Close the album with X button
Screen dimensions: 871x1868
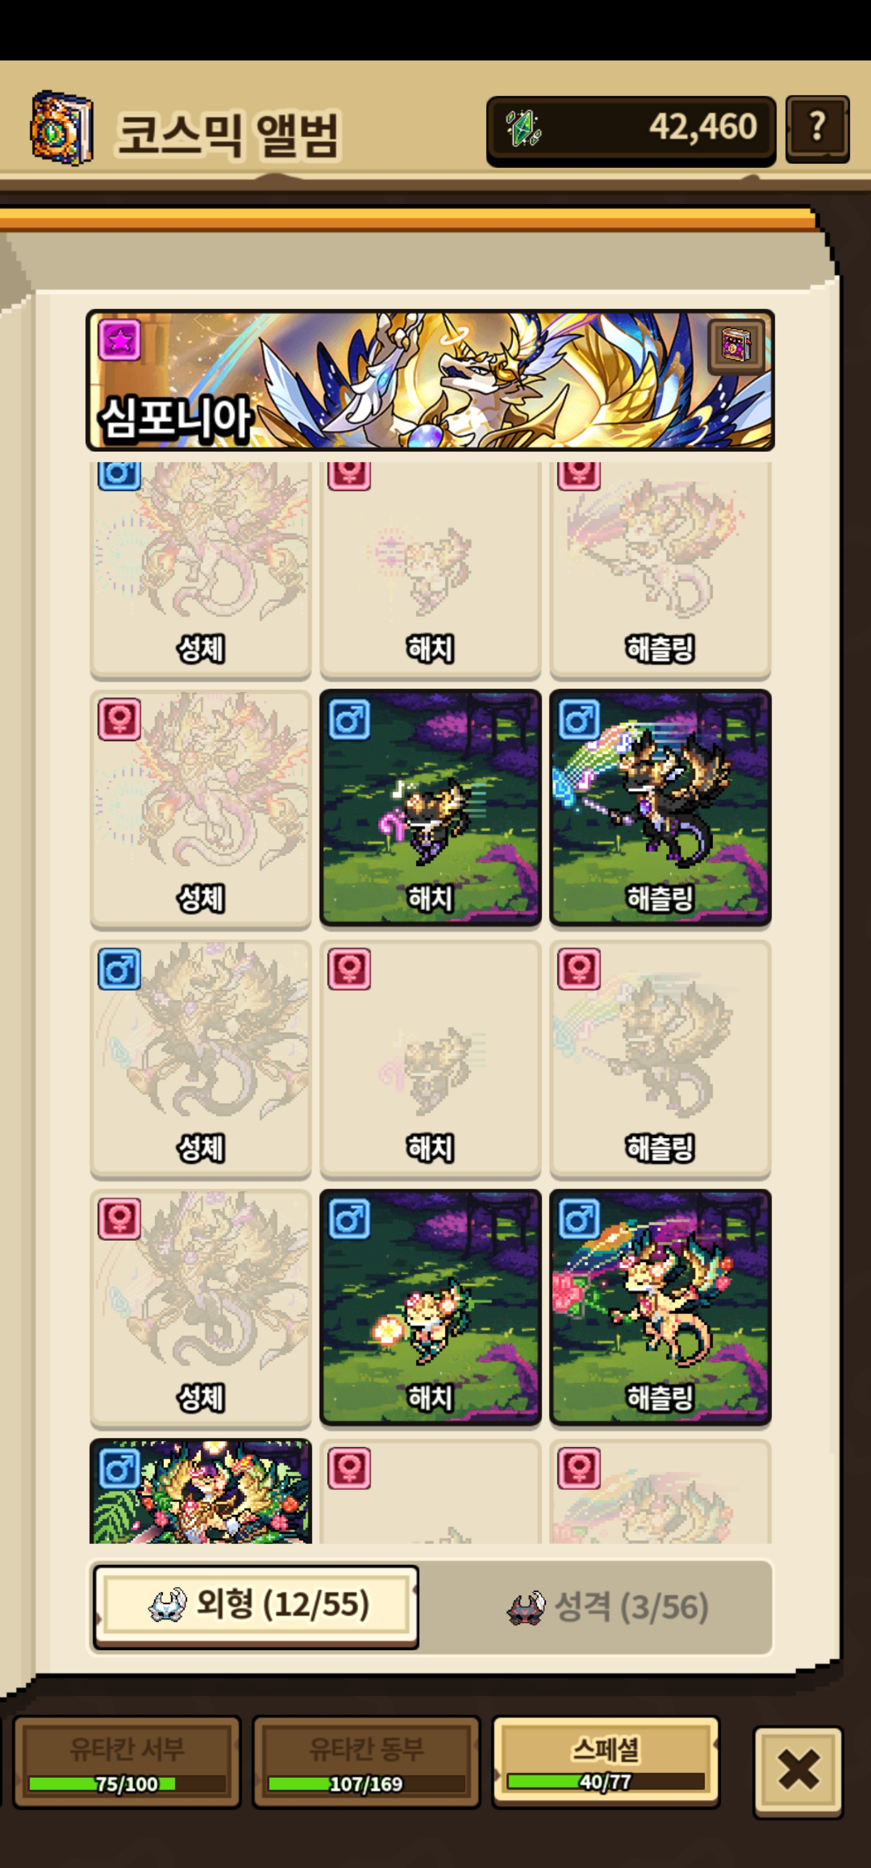798,1770
